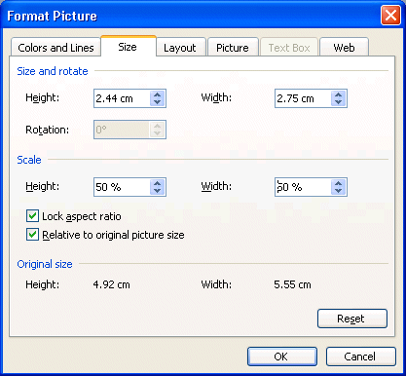Decrease size Height with the down arrow
Viewport: 406px width, 376px height.
click(x=158, y=102)
